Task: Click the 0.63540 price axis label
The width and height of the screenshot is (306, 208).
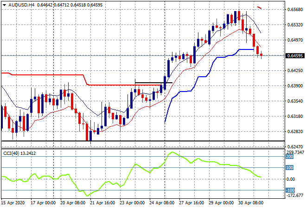Action: [x=295, y=101]
